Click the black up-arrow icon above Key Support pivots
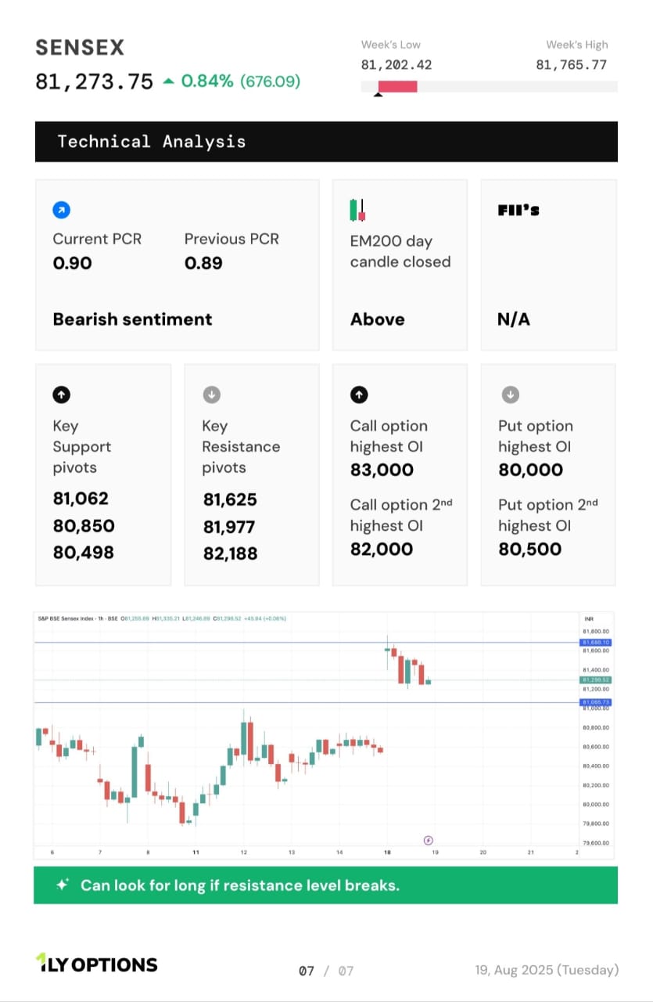 click(x=61, y=395)
